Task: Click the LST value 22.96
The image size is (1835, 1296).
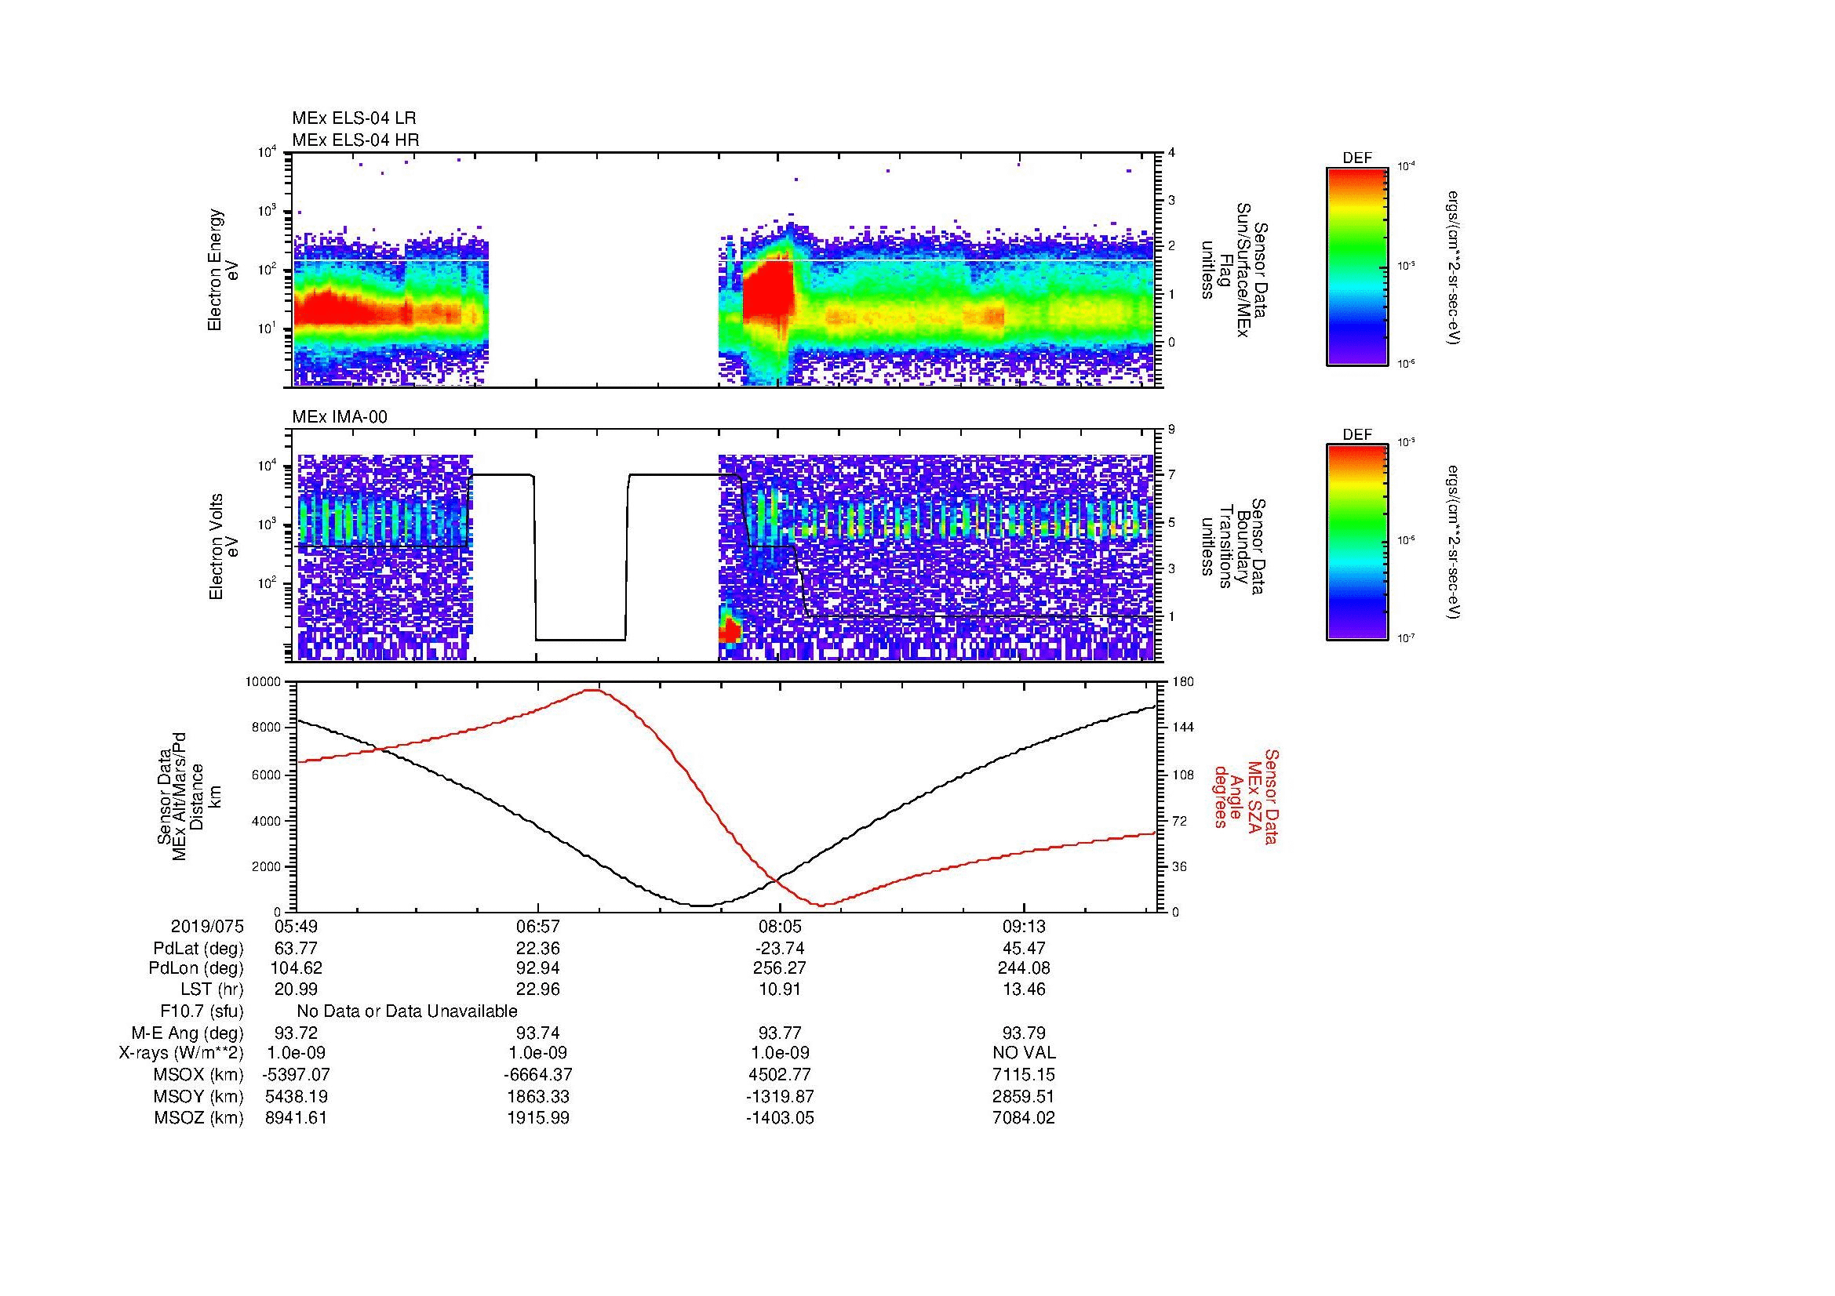Action: [539, 990]
